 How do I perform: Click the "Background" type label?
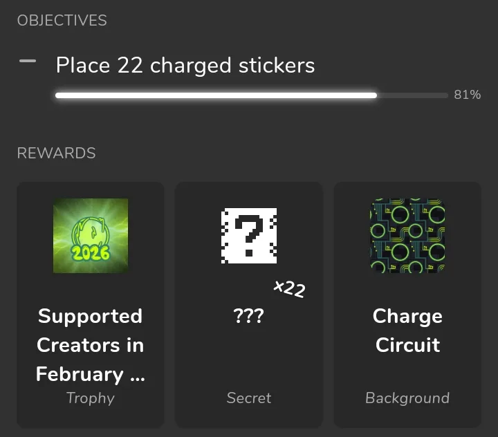[x=407, y=398]
